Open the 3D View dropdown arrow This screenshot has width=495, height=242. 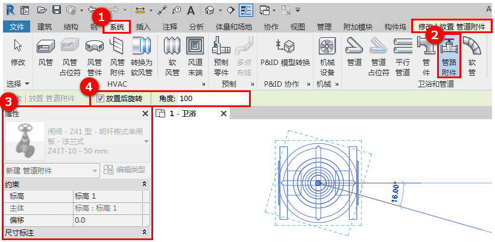coord(220,10)
